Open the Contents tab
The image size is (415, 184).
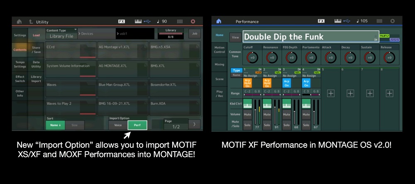click(20, 50)
